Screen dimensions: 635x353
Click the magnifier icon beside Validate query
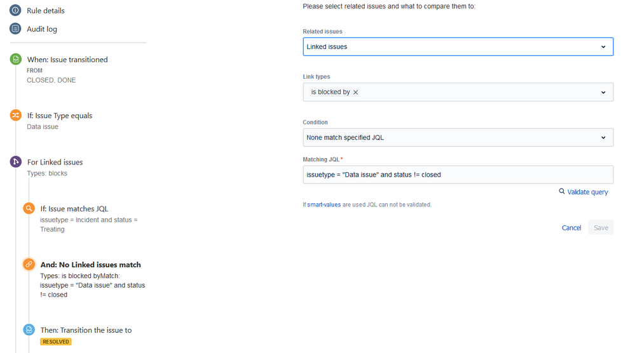pyautogui.click(x=562, y=191)
